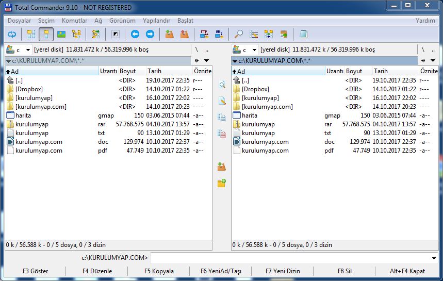Click copy names to clipboard icon

pyautogui.click(x=284, y=35)
